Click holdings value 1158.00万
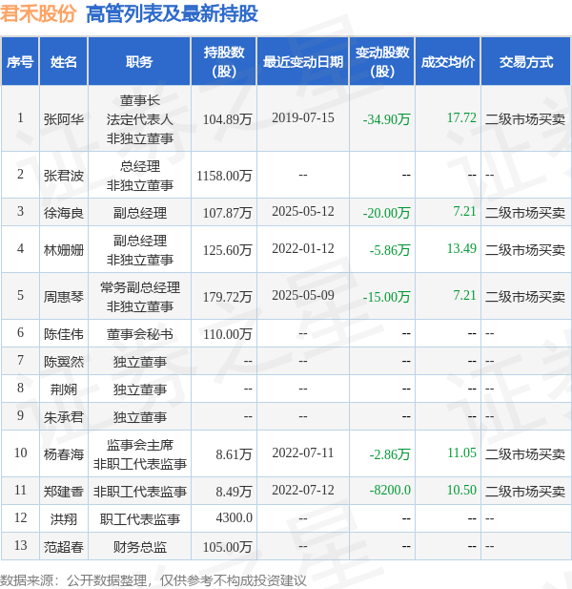This screenshot has width=572, height=589. coord(224,176)
